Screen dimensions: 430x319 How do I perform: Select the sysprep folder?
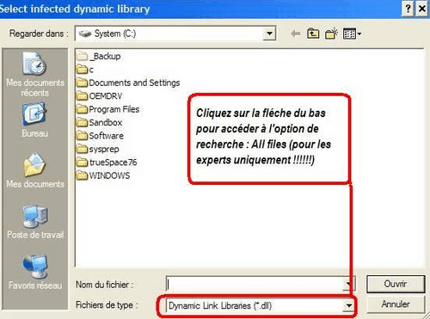pyautogui.click(x=98, y=149)
